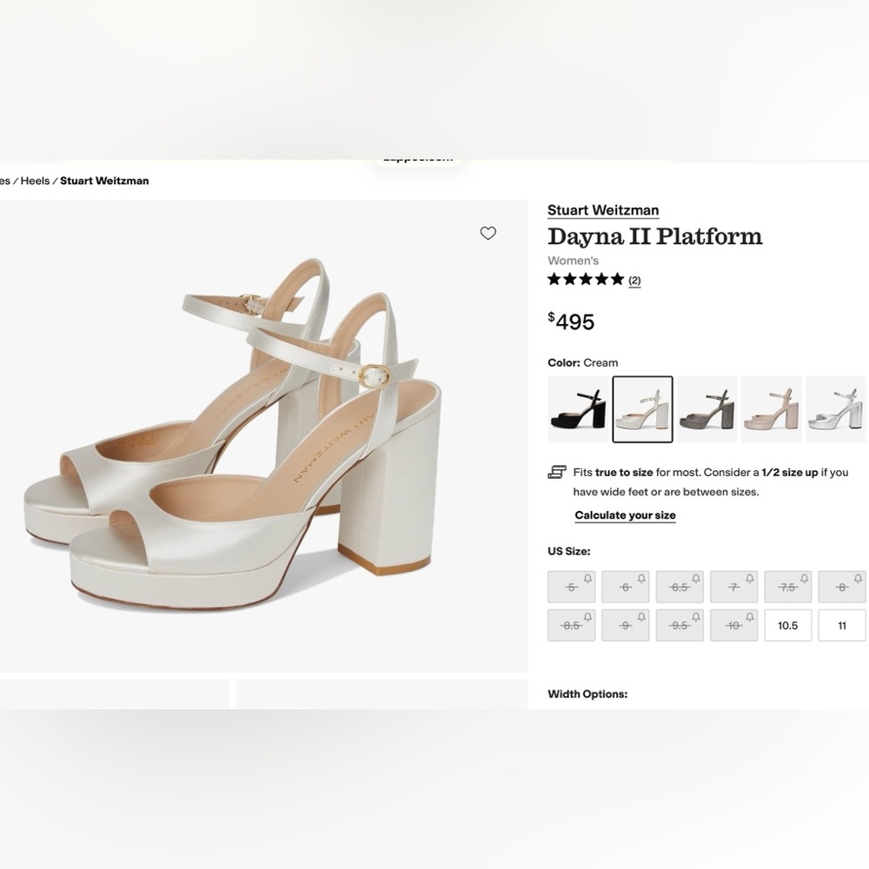Select the black color swatch
Screen dimensions: 869x869
point(576,408)
